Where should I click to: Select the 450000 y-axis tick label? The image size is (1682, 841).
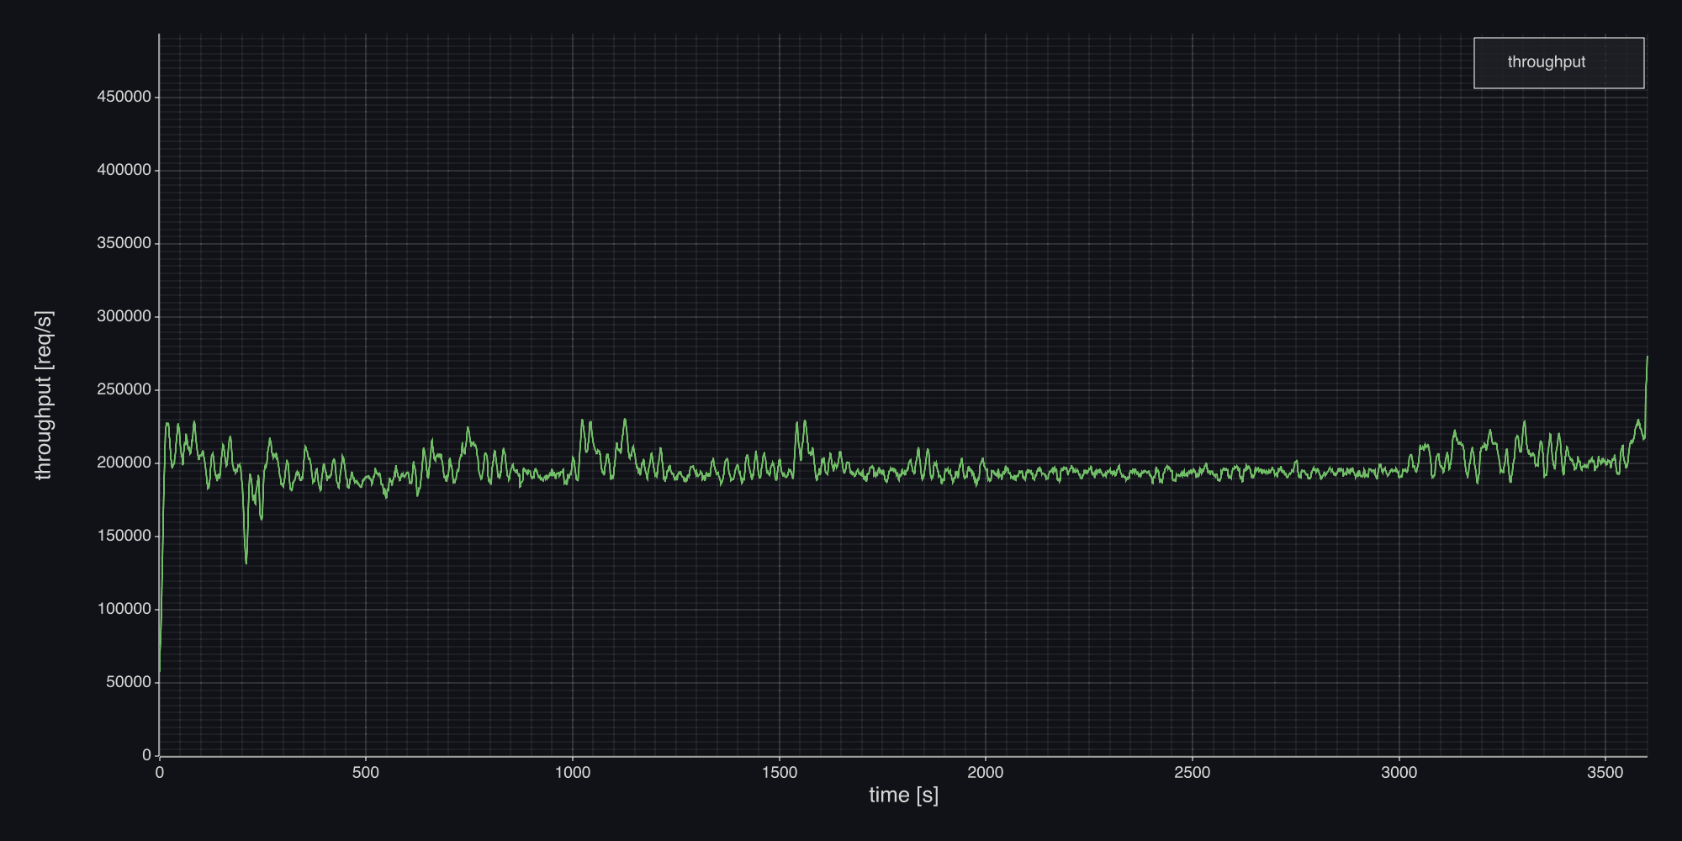pos(124,97)
